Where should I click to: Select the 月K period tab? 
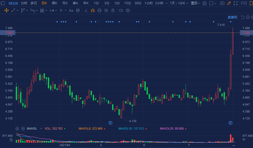(x=65, y=3)
